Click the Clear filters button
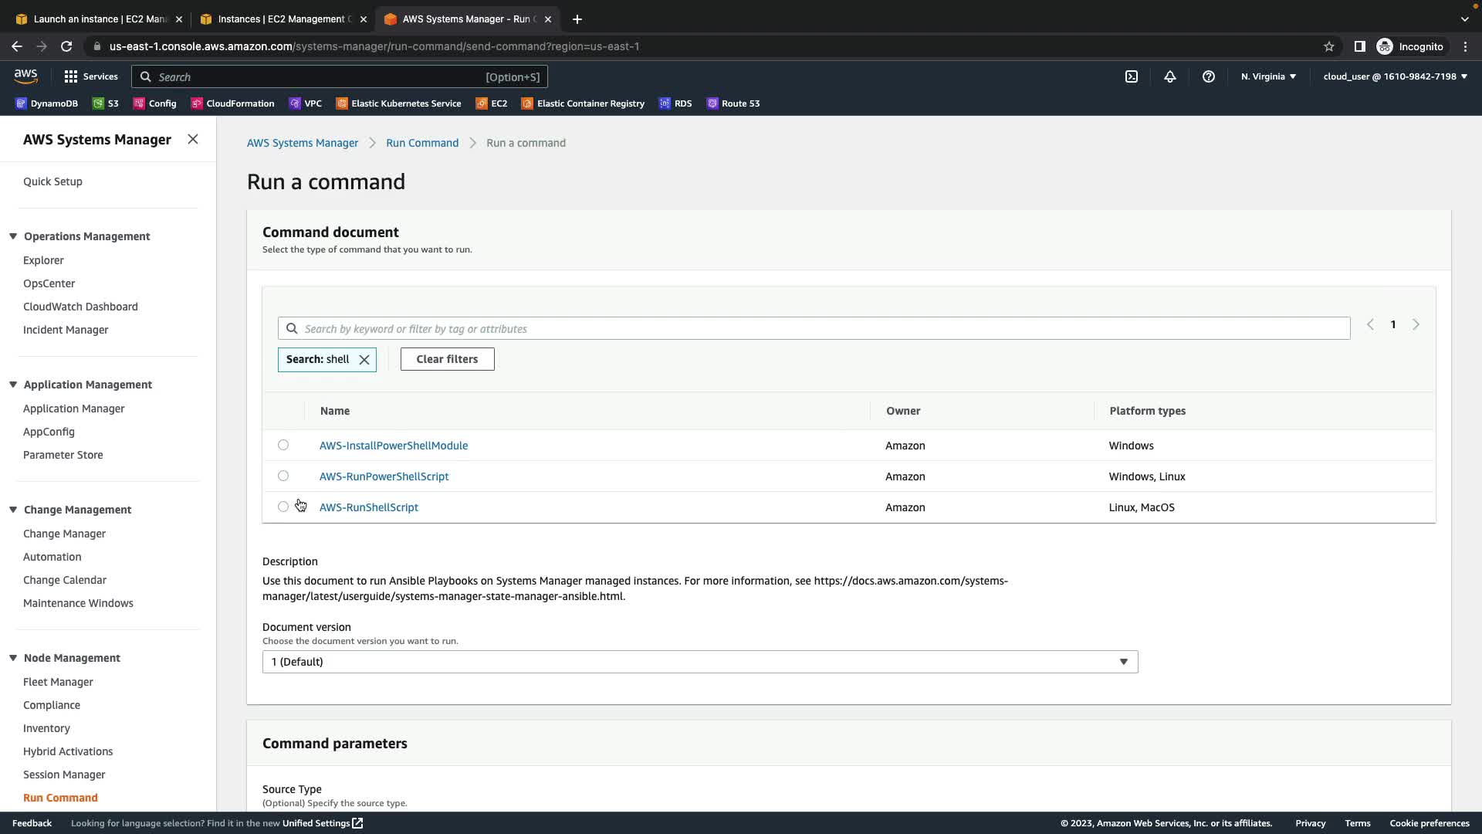The width and height of the screenshot is (1482, 834). 447,359
